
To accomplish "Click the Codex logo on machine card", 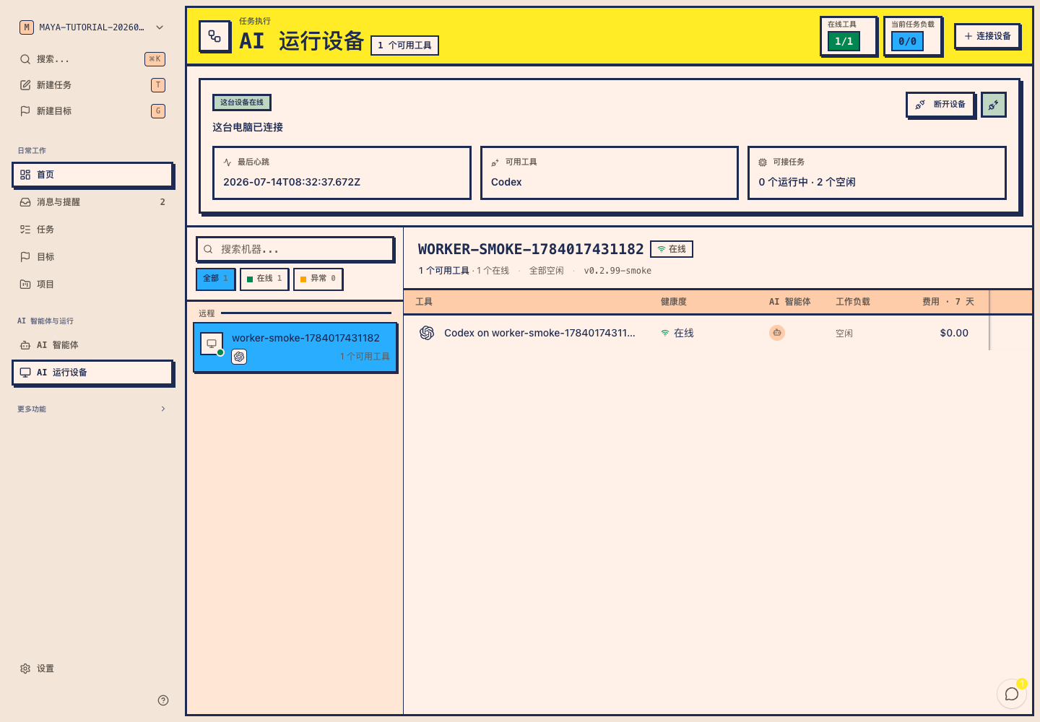I will point(239,357).
